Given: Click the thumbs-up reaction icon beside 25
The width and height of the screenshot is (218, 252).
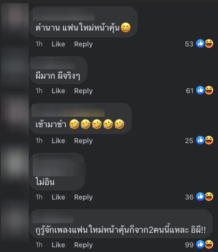Looking at the screenshot, I should click(x=200, y=140).
